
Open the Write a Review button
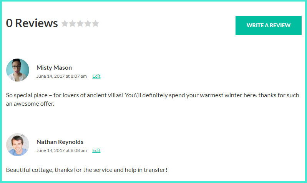(x=269, y=25)
